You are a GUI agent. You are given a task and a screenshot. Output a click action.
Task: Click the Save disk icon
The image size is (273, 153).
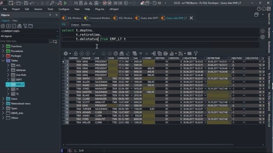point(26,3)
